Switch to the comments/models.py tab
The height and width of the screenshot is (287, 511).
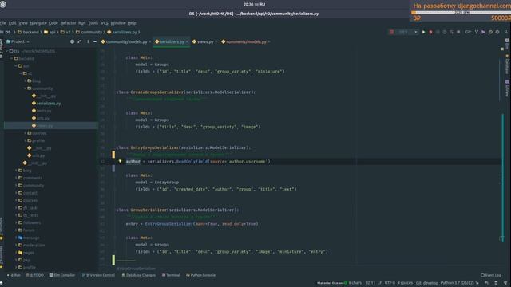click(246, 41)
